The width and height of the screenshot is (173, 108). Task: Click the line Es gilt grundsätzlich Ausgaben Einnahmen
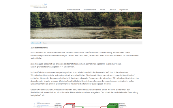(52, 67)
